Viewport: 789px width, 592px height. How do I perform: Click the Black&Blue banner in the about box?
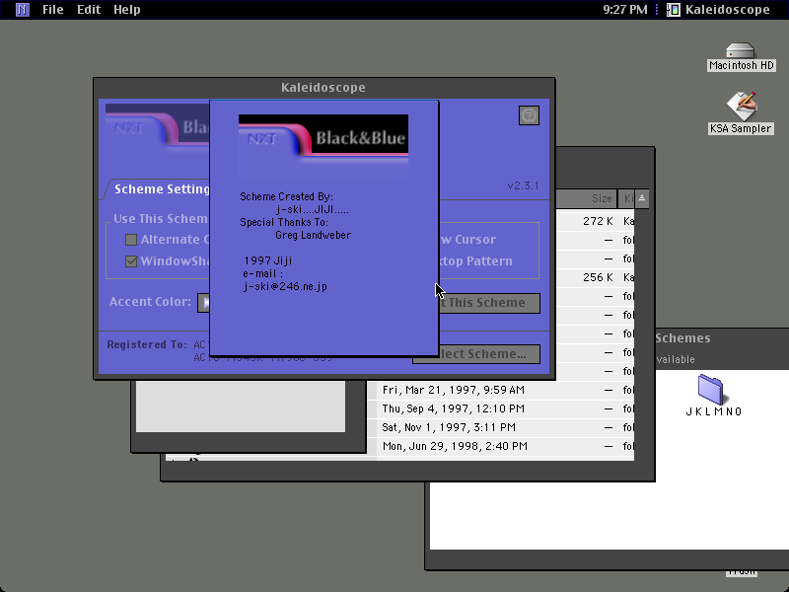coord(323,146)
